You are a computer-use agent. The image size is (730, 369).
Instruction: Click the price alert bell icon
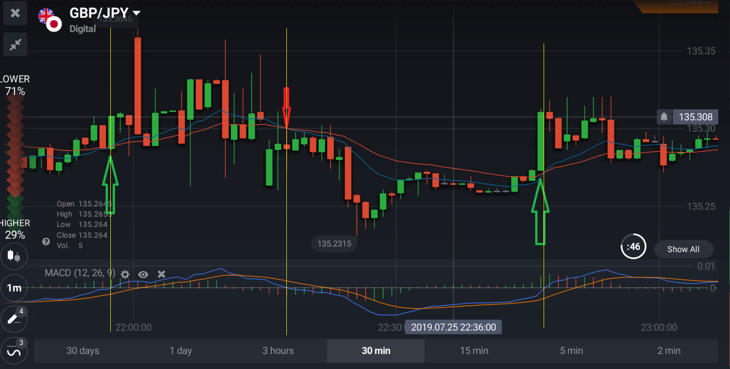[664, 117]
